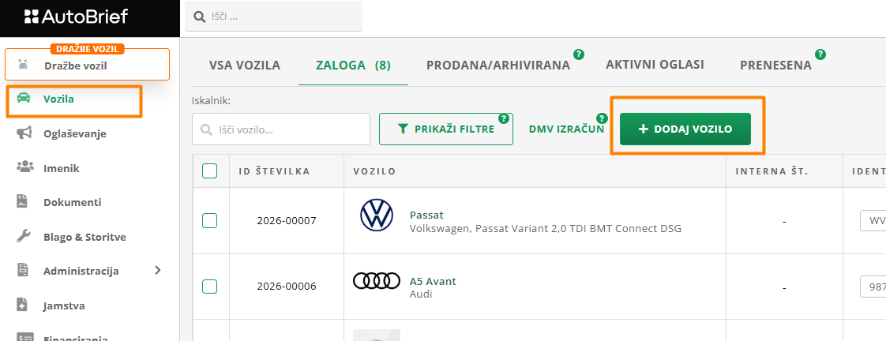
Task: Click the people icon for Imenik
Action: coord(24,168)
